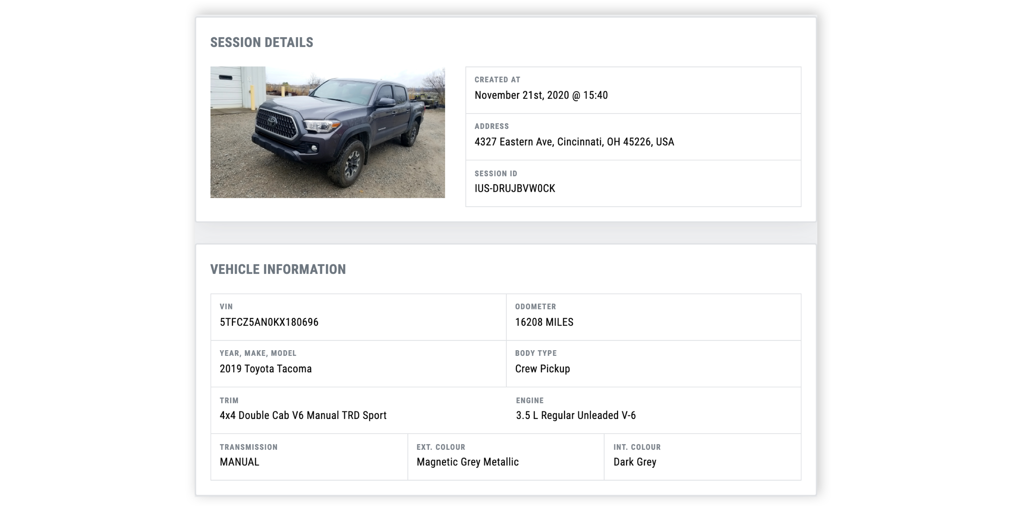1012x507 pixels.
Task: Click the VIN value 5TFCZ5AN0KX180696
Action: (269, 322)
